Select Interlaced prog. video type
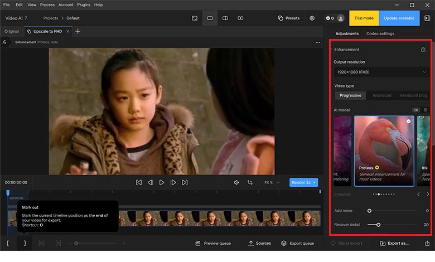 pyautogui.click(x=413, y=95)
